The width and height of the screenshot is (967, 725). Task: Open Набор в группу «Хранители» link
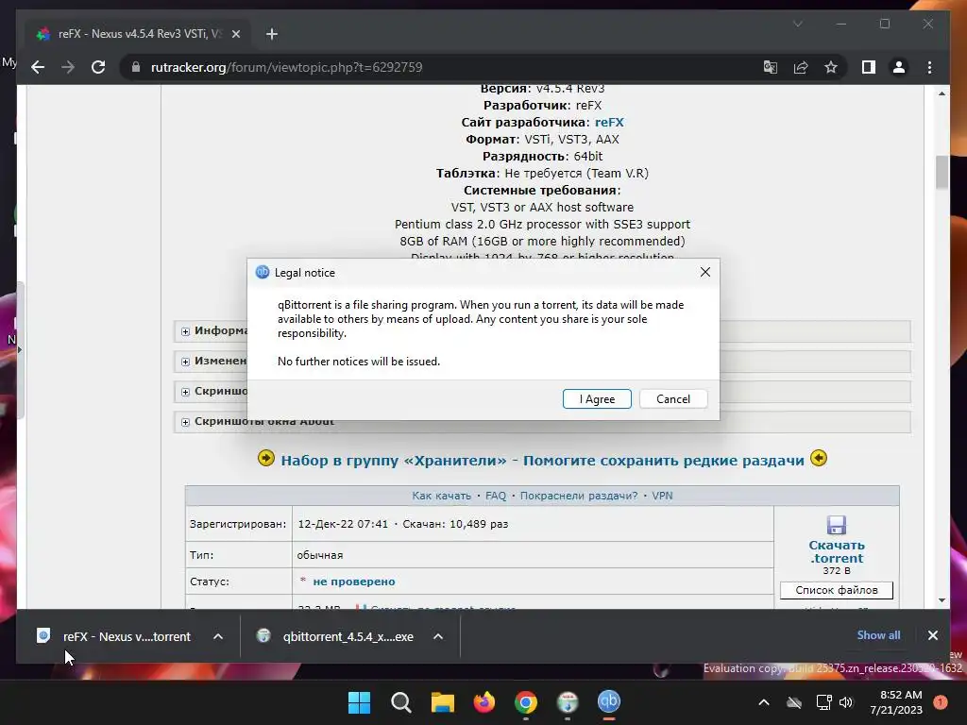pos(542,460)
